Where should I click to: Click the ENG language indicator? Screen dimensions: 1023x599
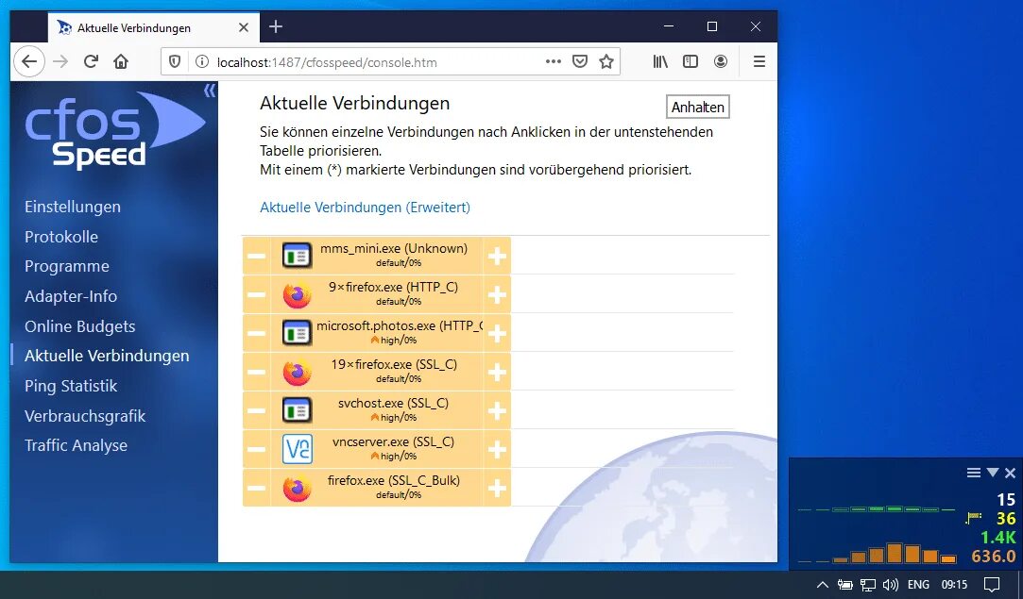point(918,585)
